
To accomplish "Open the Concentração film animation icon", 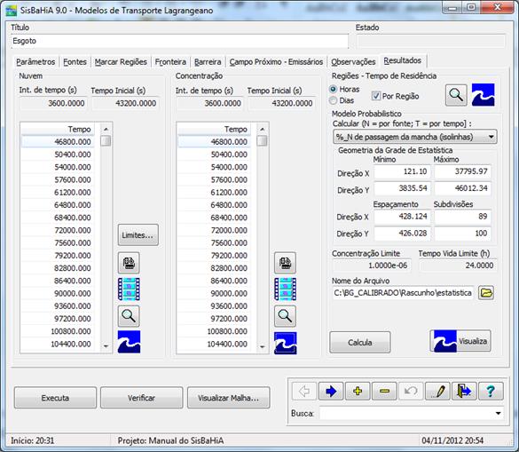I will point(285,289).
